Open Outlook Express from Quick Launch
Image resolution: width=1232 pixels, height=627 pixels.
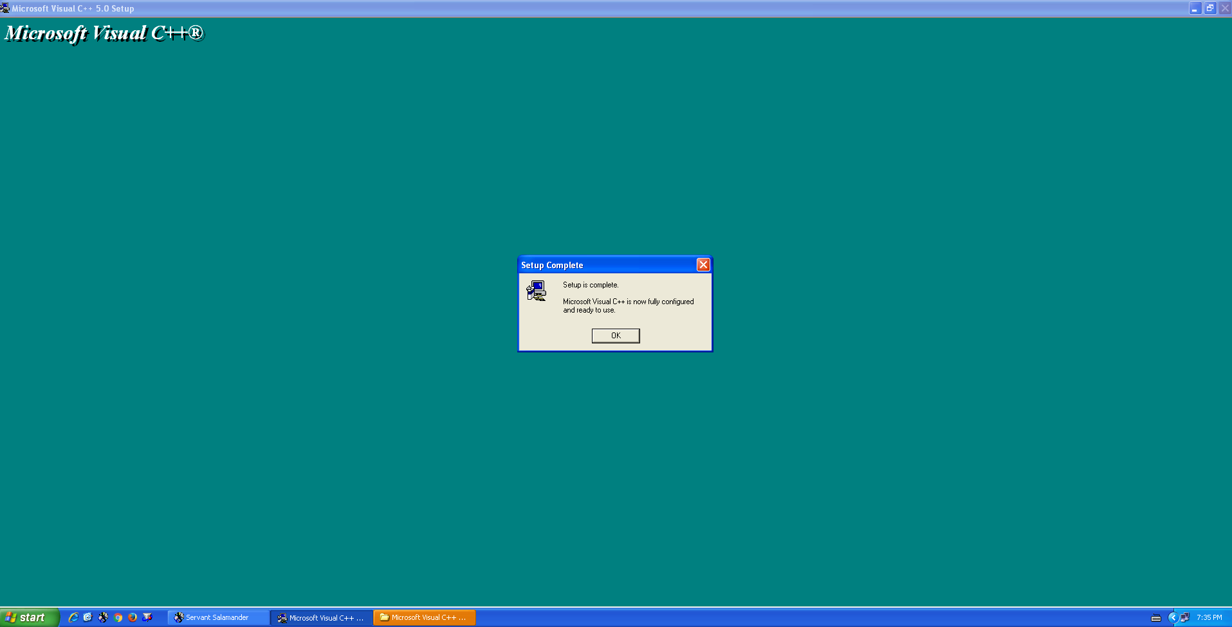88,617
